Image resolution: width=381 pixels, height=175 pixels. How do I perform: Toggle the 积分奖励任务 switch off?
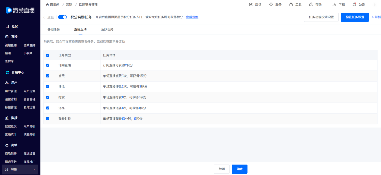62,17
